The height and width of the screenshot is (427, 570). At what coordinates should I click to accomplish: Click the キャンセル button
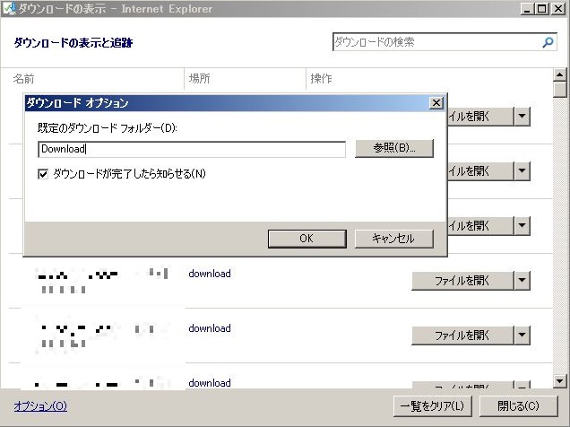coord(394,239)
